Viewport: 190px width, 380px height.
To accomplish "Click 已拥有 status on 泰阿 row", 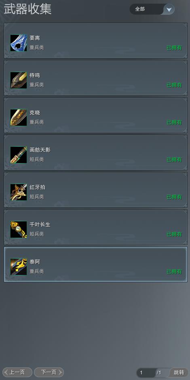I will [174, 272].
